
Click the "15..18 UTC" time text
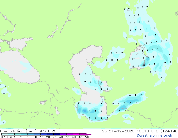[148, 131]
